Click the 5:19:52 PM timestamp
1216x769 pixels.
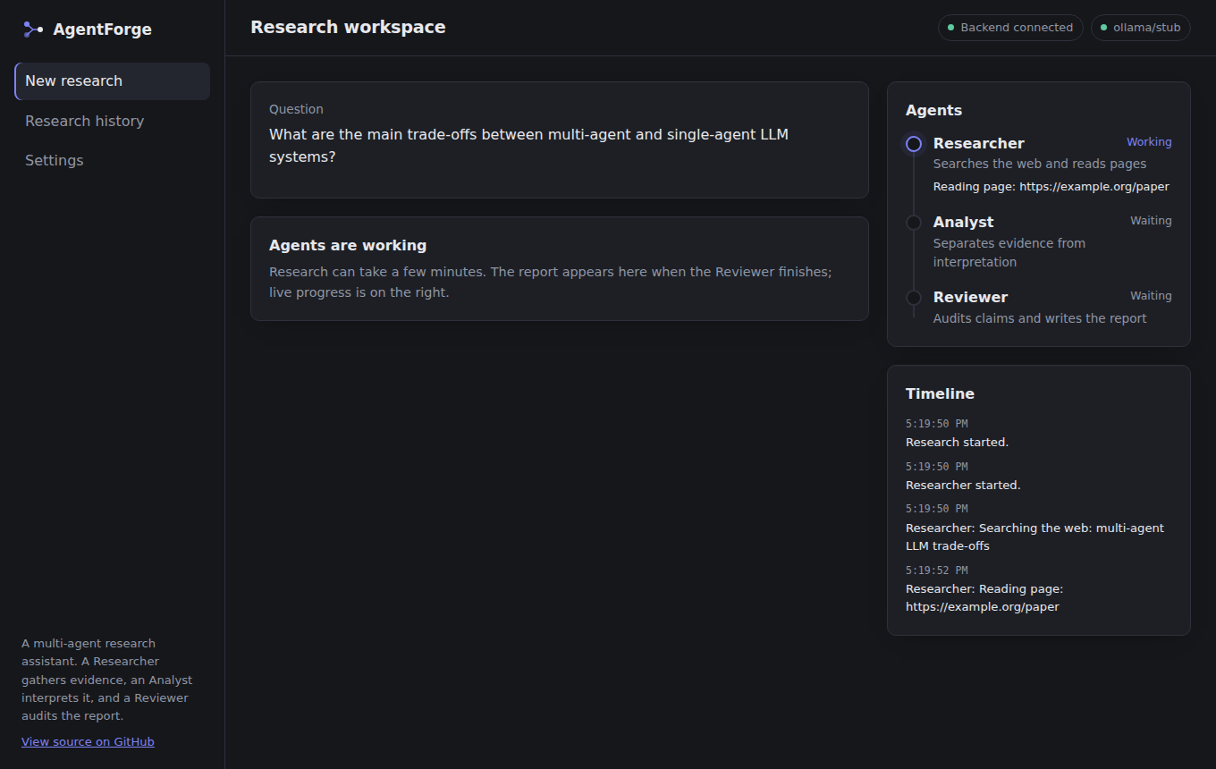pyautogui.click(x=936, y=570)
